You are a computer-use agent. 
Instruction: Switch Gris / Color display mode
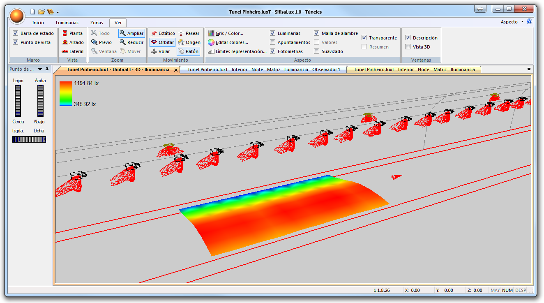(x=226, y=33)
